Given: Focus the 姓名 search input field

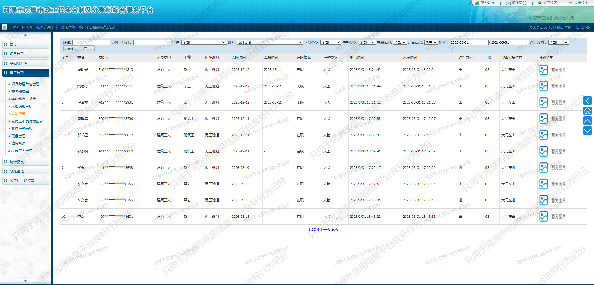Looking at the screenshot, I should pyautogui.click(x=91, y=42).
